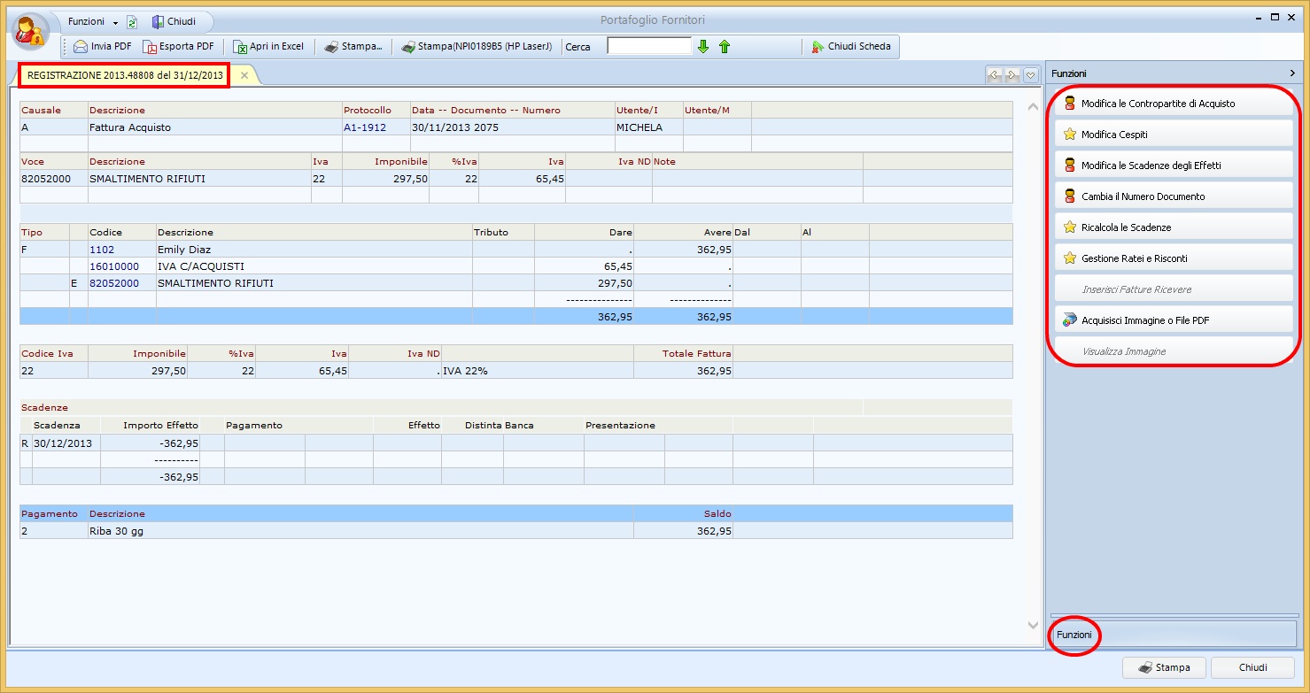Screen dimensions: 1310x693
Task: Close the REGISTRAZIONE tab with the X
Action: pyautogui.click(x=244, y=76)
